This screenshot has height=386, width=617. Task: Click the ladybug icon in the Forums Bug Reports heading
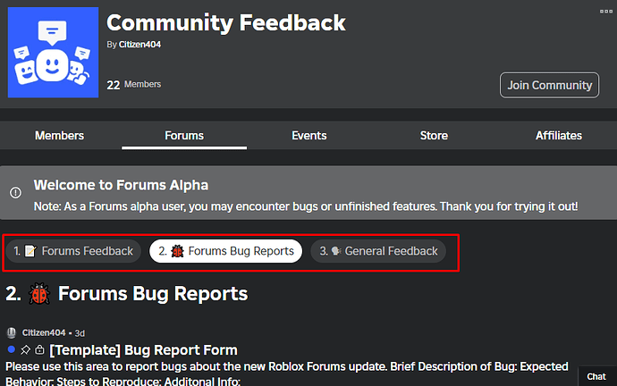coord(39,293)
